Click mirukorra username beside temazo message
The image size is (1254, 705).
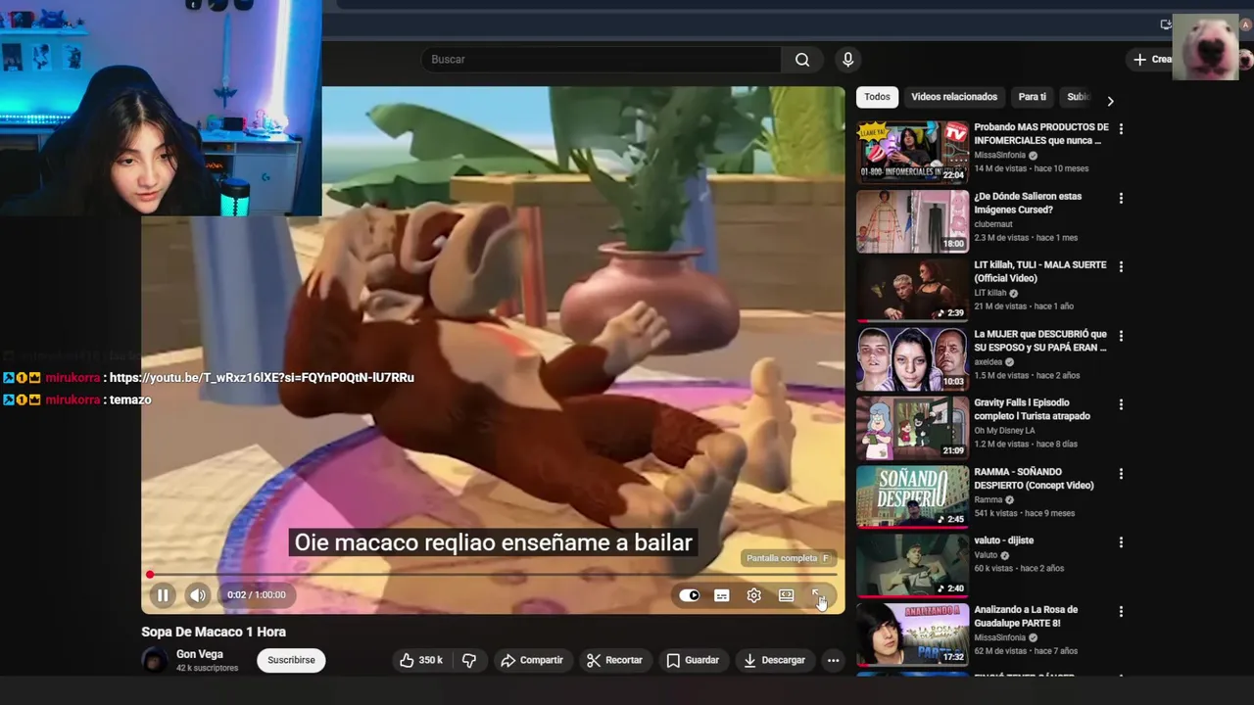pyautogui.click(x=72, y=400)
